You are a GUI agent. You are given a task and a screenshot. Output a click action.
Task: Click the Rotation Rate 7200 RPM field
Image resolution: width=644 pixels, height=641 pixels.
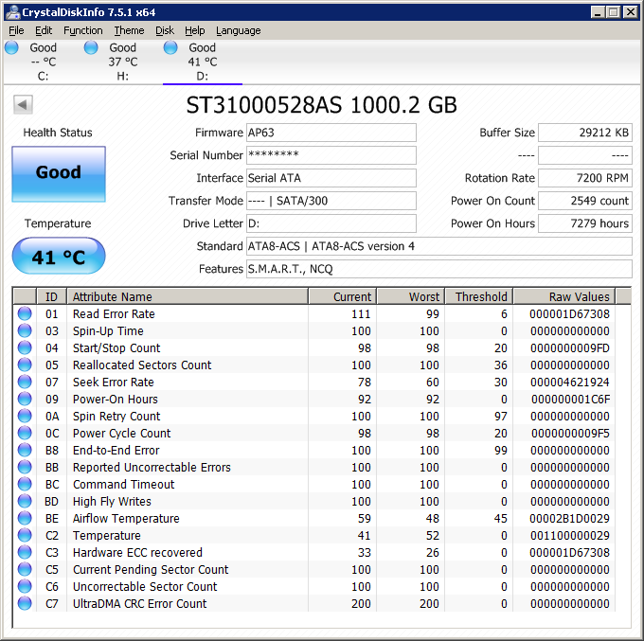point(585,178)
